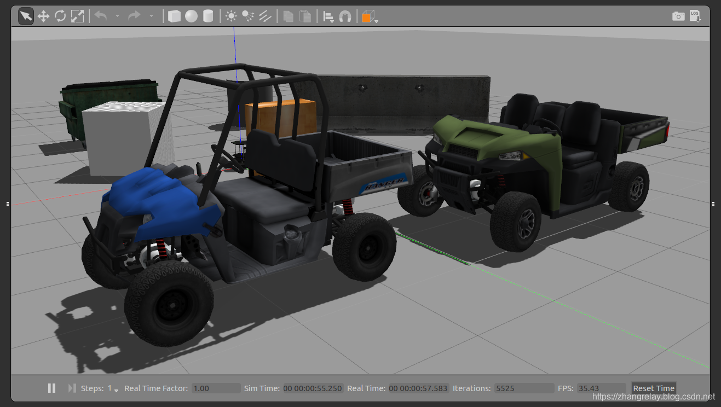Add a point light
Screen dimensions: 721x407
231,16
